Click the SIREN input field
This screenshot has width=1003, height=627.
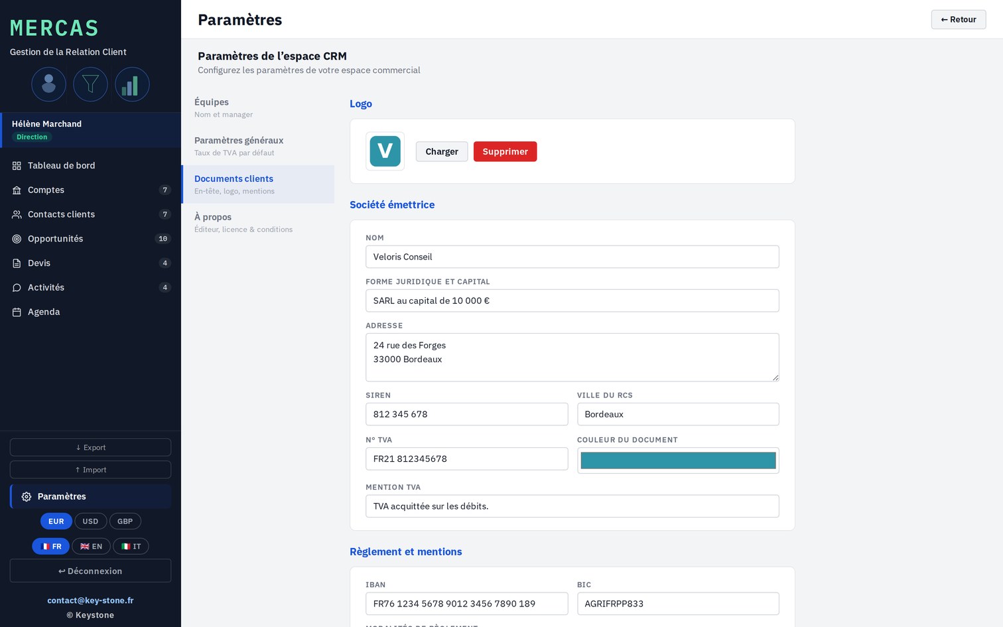pos(467,414)
